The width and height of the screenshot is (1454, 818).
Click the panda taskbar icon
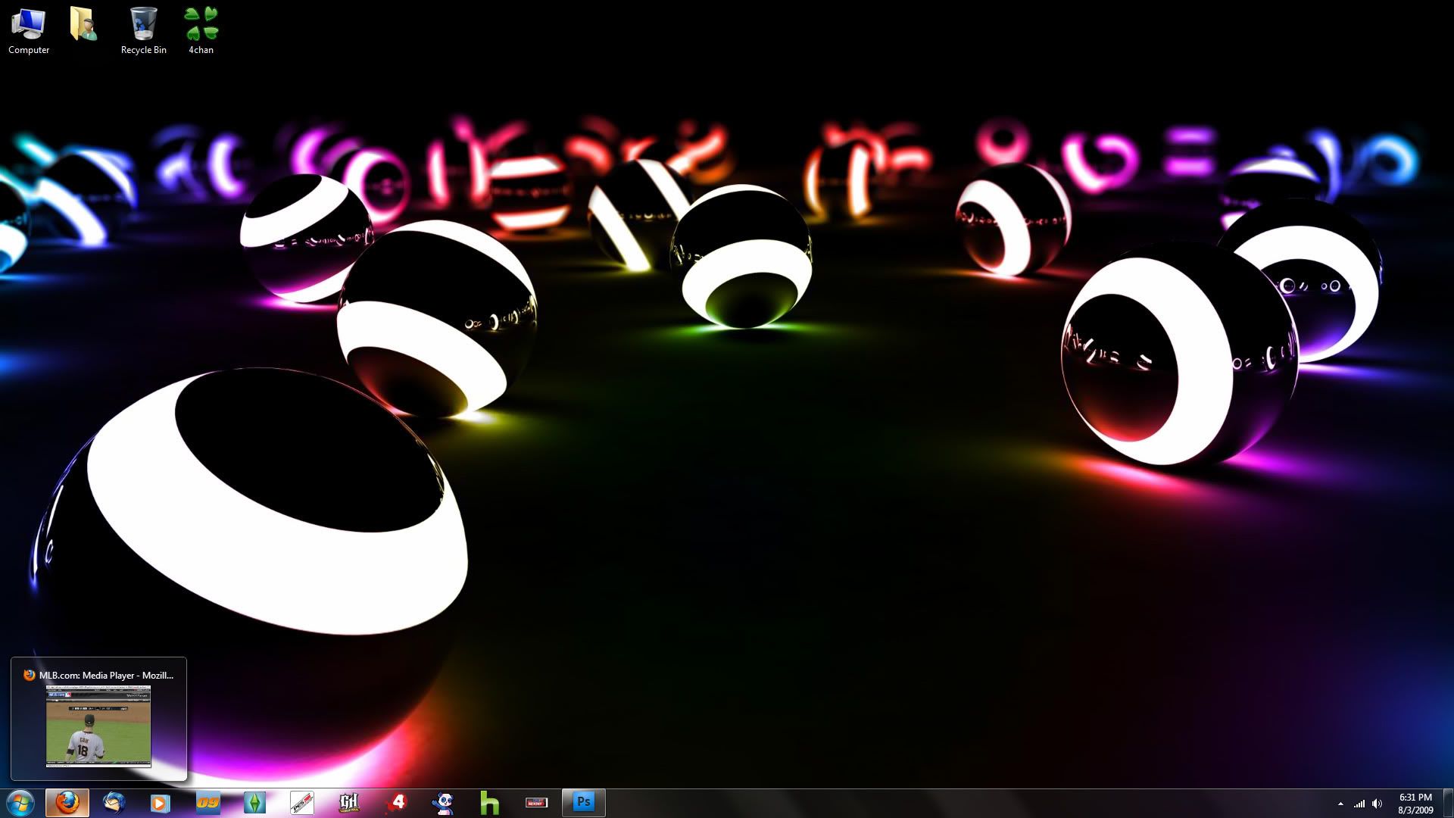[x=443, y=803]
